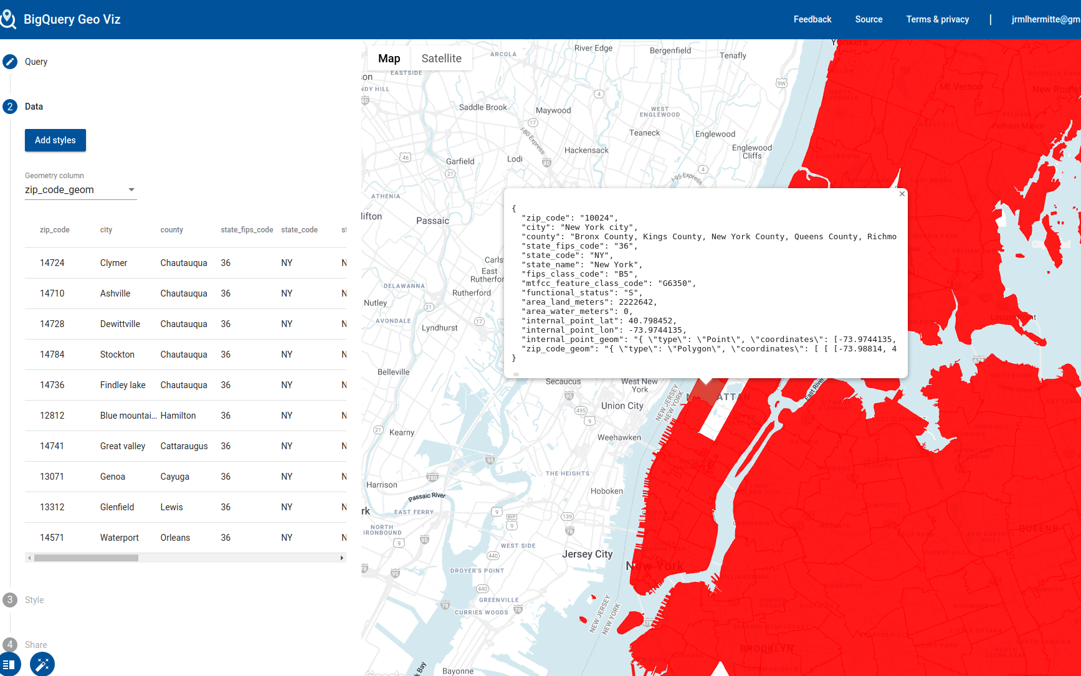The image size is (1081, 676).
Task: Click the Query step label
Action: coord(36,62)
